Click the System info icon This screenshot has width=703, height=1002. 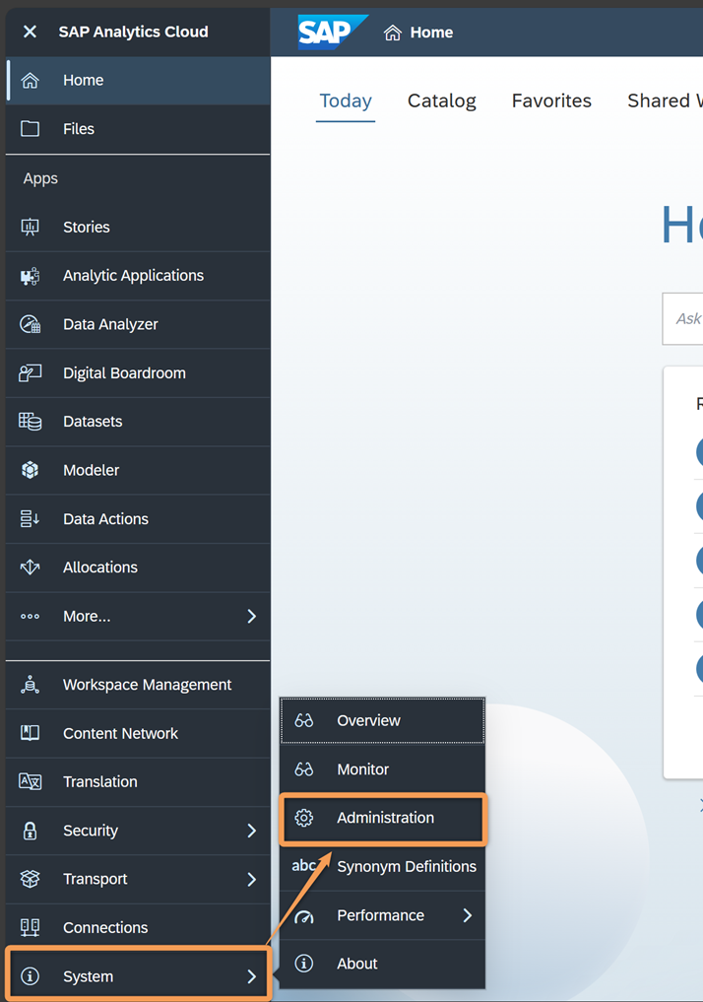point(30,975)
